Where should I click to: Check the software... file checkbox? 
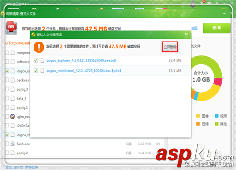click(x=7, y=62)
